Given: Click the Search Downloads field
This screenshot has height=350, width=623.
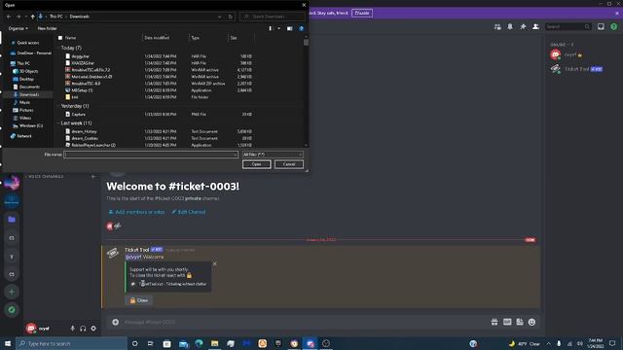Looking at the screenshot, I should pos(273,17).
